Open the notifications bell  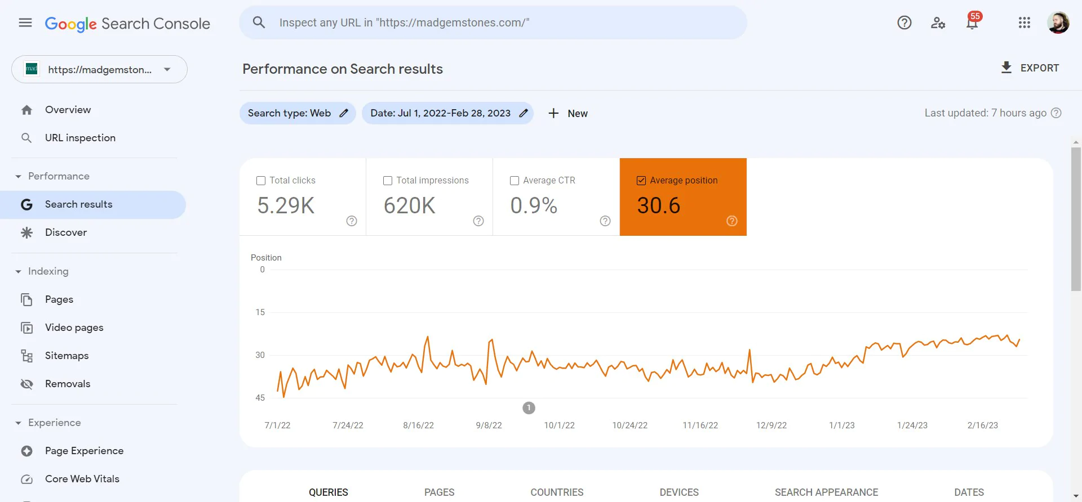click(972, 23)
